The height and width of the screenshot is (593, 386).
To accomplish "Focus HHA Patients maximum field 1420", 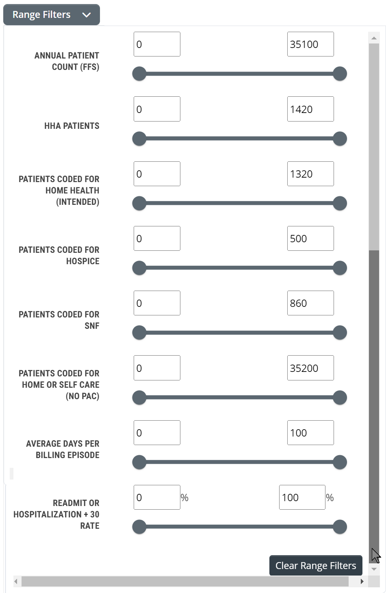I will [310, 109].
